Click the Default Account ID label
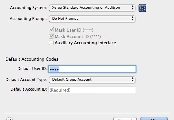The image size is (174, 120). tap(29, 89)
